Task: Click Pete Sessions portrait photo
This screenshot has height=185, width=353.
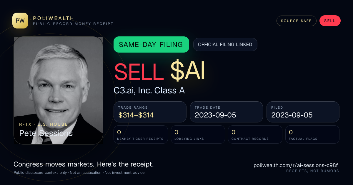Action: point(58,90)
